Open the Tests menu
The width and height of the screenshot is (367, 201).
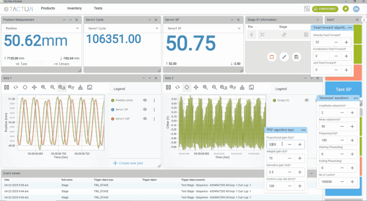(x=98, y=8)
